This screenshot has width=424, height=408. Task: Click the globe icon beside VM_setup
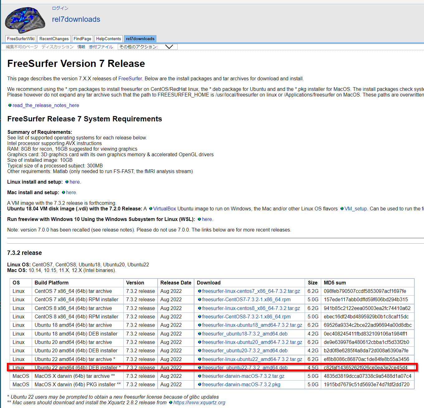click(x=342, y=209)
